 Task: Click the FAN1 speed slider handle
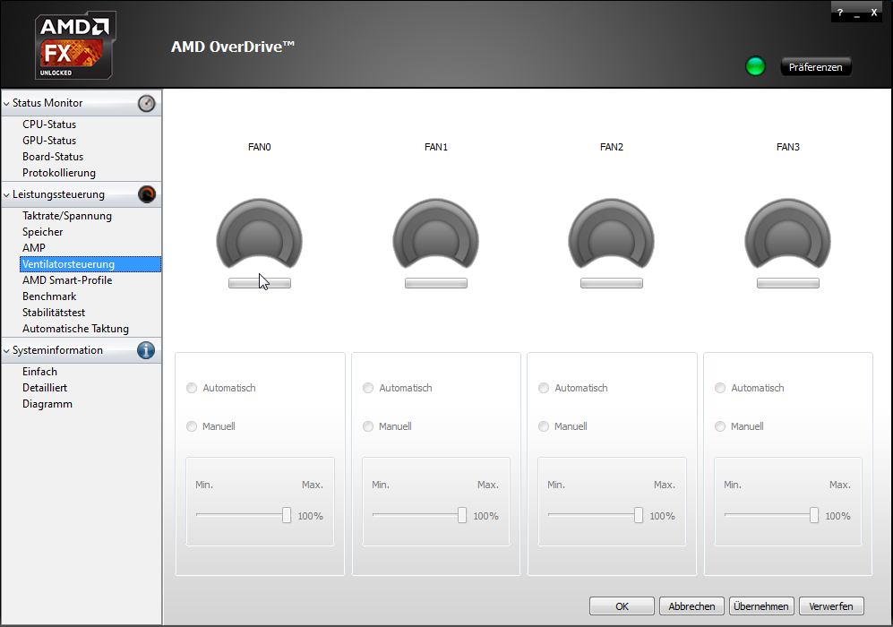click(462, 515)
